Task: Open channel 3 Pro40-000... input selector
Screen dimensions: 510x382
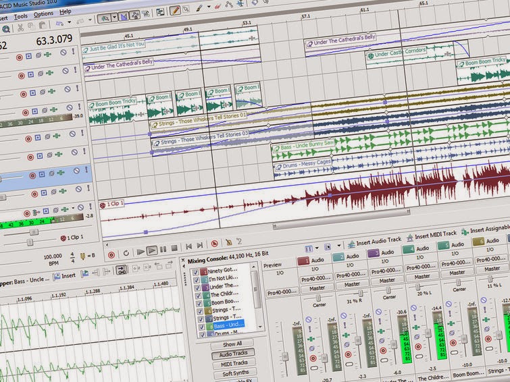Action: coord(386,271)
